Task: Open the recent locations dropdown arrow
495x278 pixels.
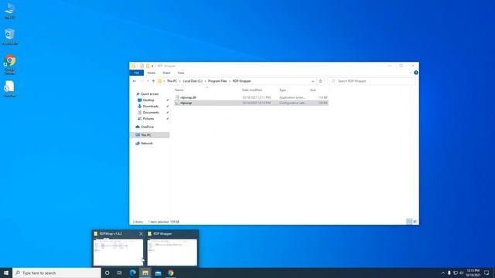Action: [x=148, y=81]
